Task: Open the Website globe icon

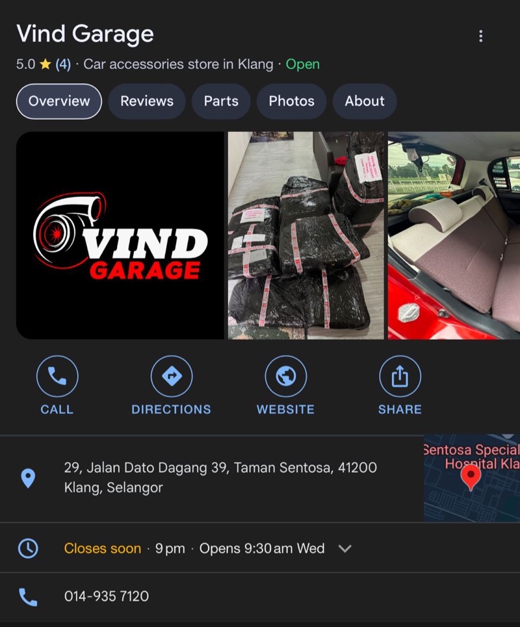Action: pos(285,376)
